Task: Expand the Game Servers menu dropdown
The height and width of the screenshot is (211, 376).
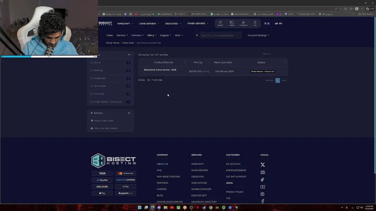Action: (x=149, y=23)
